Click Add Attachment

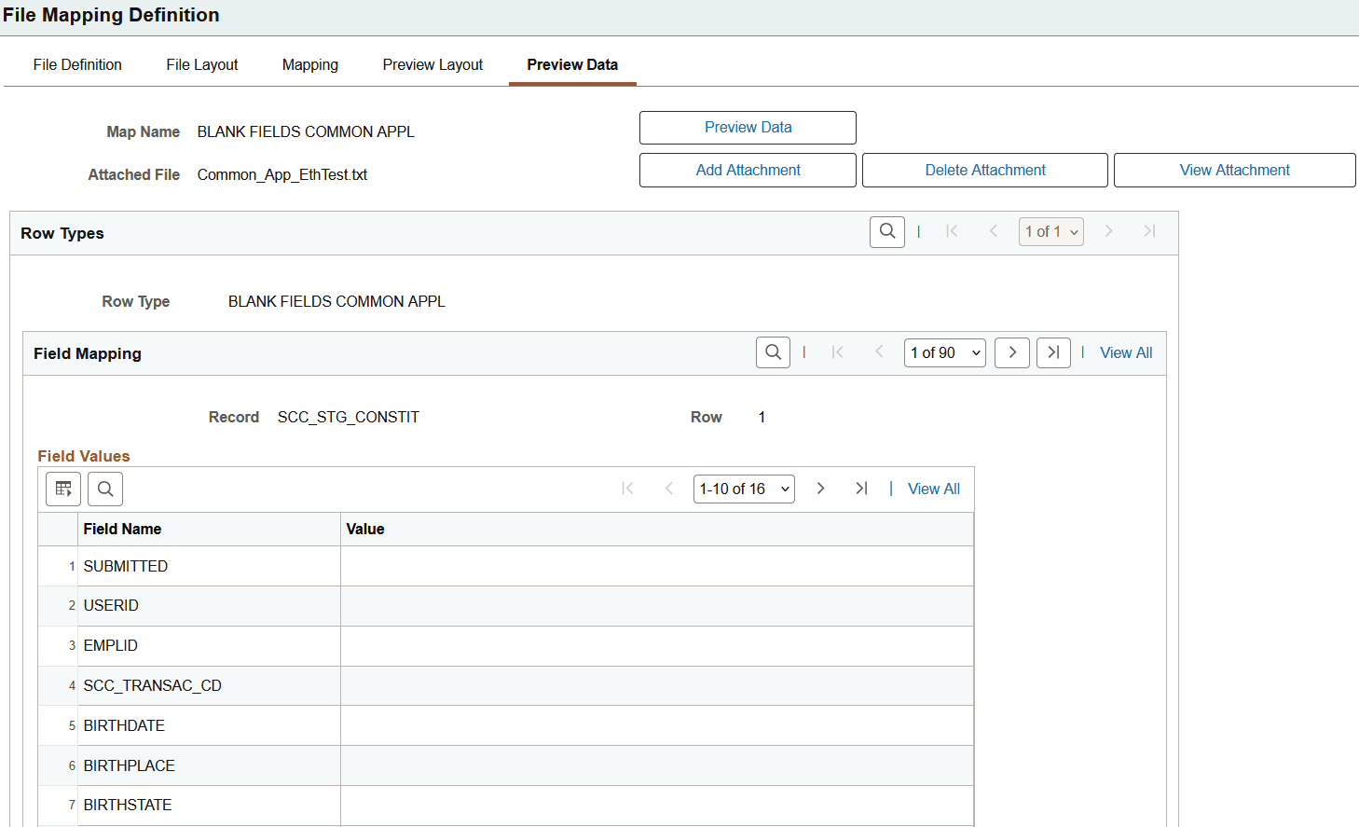pyautogui.click(x=748, y=170)
